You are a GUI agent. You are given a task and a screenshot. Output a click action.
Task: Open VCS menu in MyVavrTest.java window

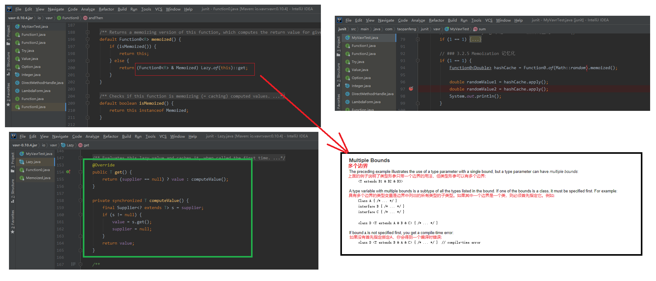(x=489, y=20)
